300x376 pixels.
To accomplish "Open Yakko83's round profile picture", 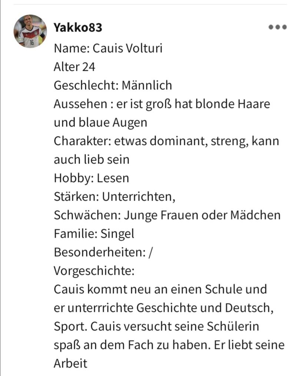I will pos(30,32).
